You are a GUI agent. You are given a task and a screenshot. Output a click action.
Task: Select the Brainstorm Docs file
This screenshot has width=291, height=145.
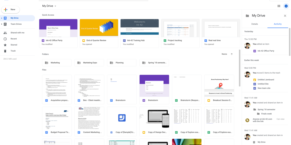coord(122,90)
